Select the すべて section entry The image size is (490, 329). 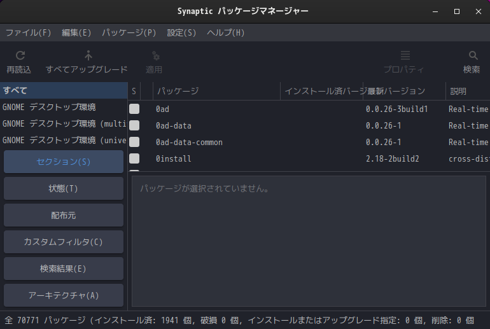click(64, 90)
